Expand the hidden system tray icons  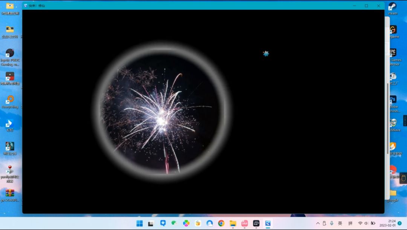coord(318,223)
